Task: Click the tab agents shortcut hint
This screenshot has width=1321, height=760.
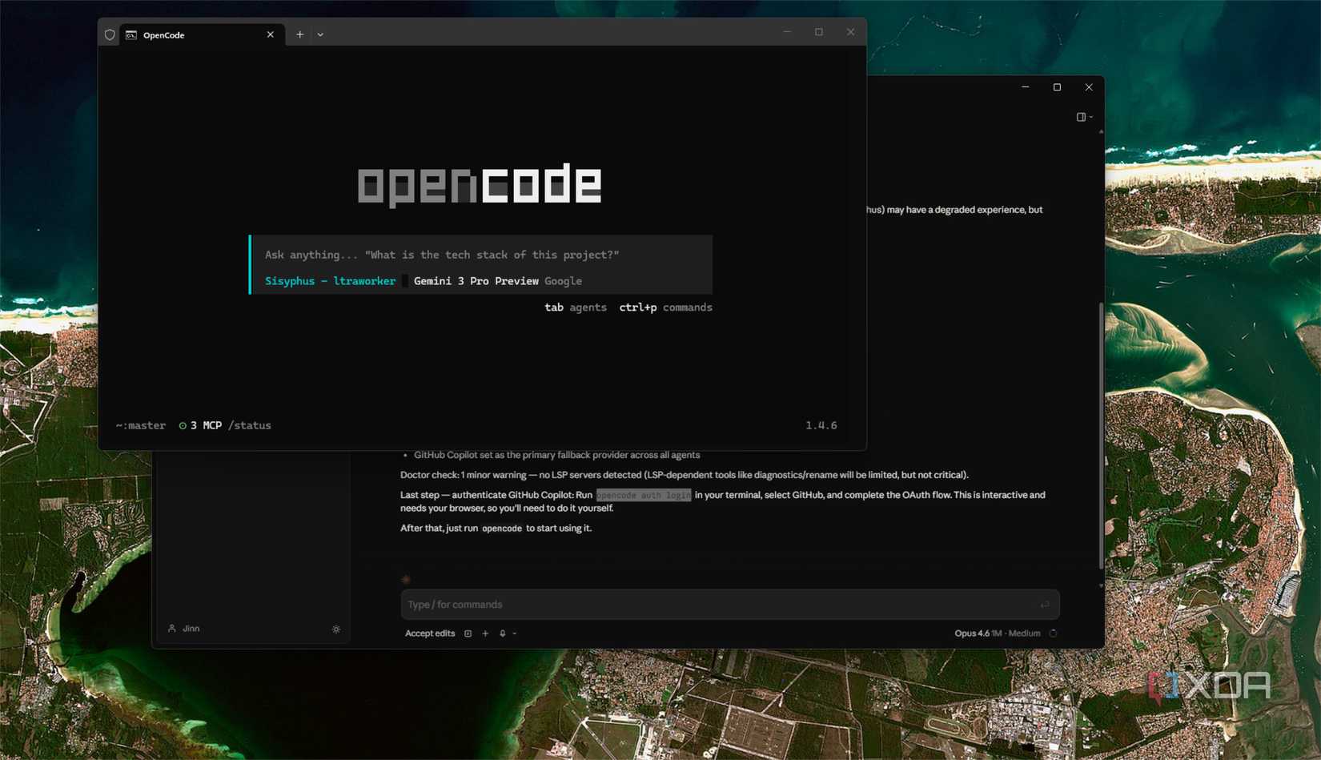Action: [576, 308]
